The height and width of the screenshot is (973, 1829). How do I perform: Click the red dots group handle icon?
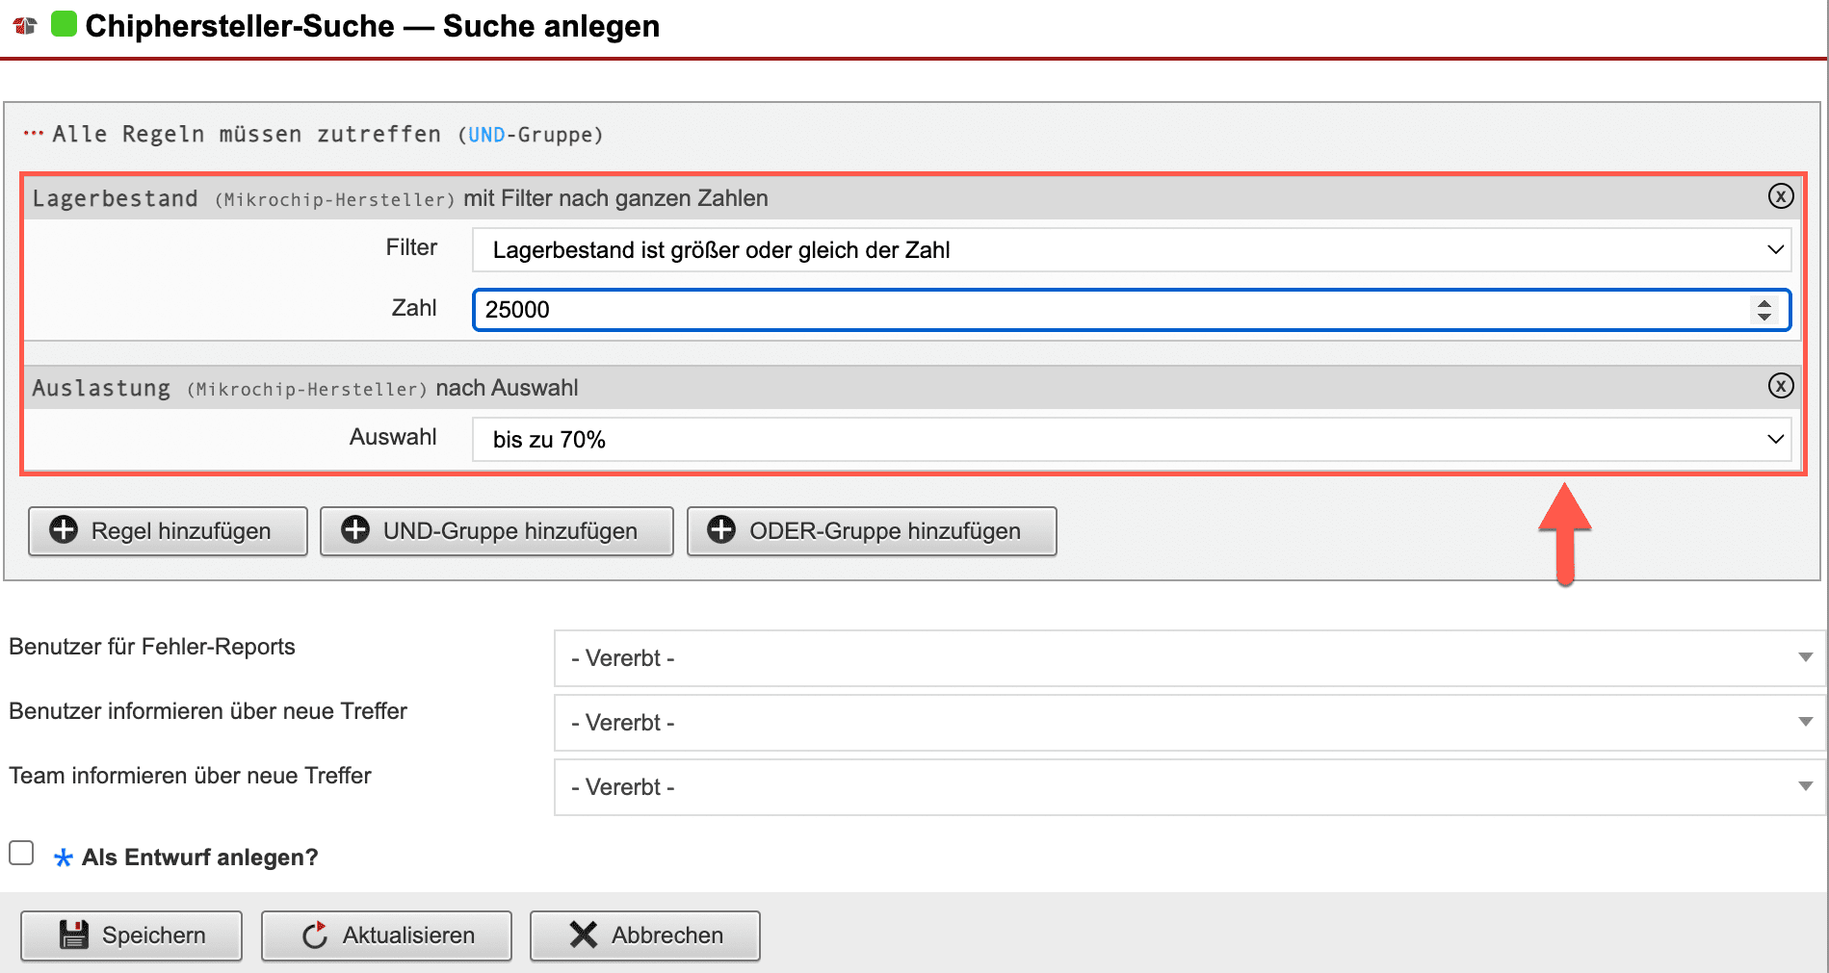tap(34, 134)
